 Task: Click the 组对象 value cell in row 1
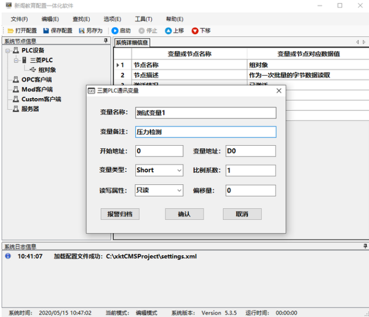pyautogui.click(x=308, y=65)
